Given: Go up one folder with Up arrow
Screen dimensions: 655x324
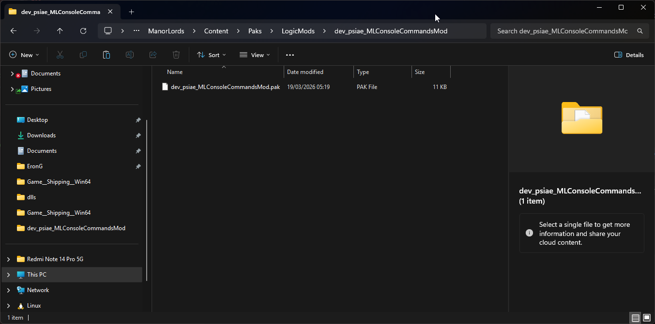Looking at the screenshot, I should [60, 31].
